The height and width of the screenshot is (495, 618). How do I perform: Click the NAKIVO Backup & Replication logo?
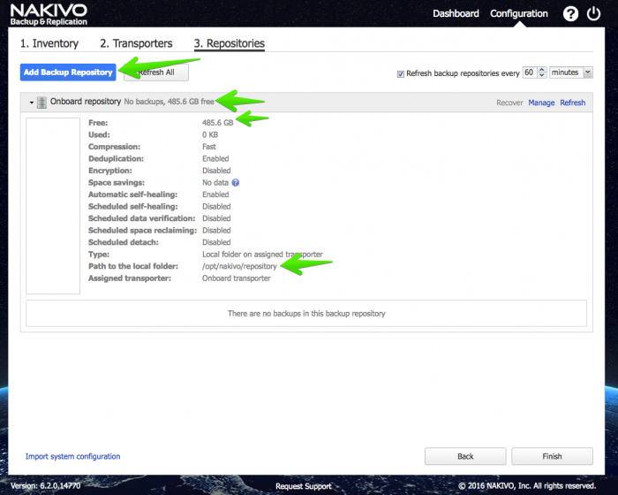[x=49, y=15]
